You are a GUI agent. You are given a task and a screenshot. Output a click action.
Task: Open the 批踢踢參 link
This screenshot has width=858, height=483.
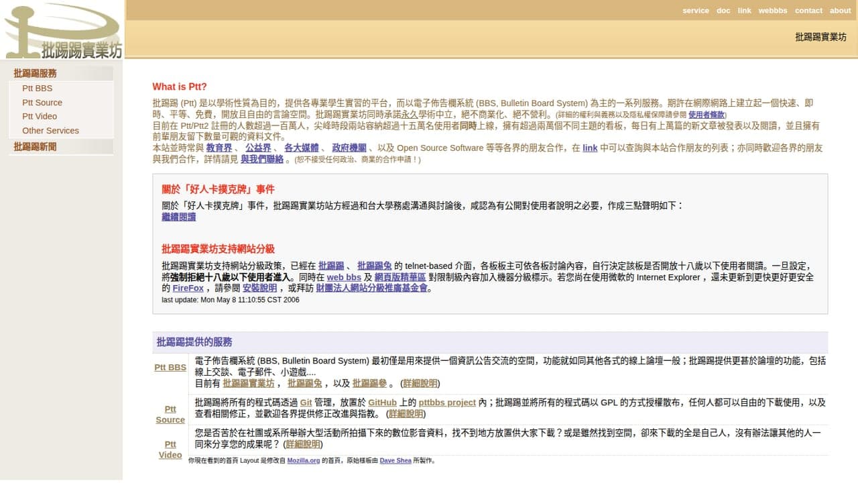370,384
